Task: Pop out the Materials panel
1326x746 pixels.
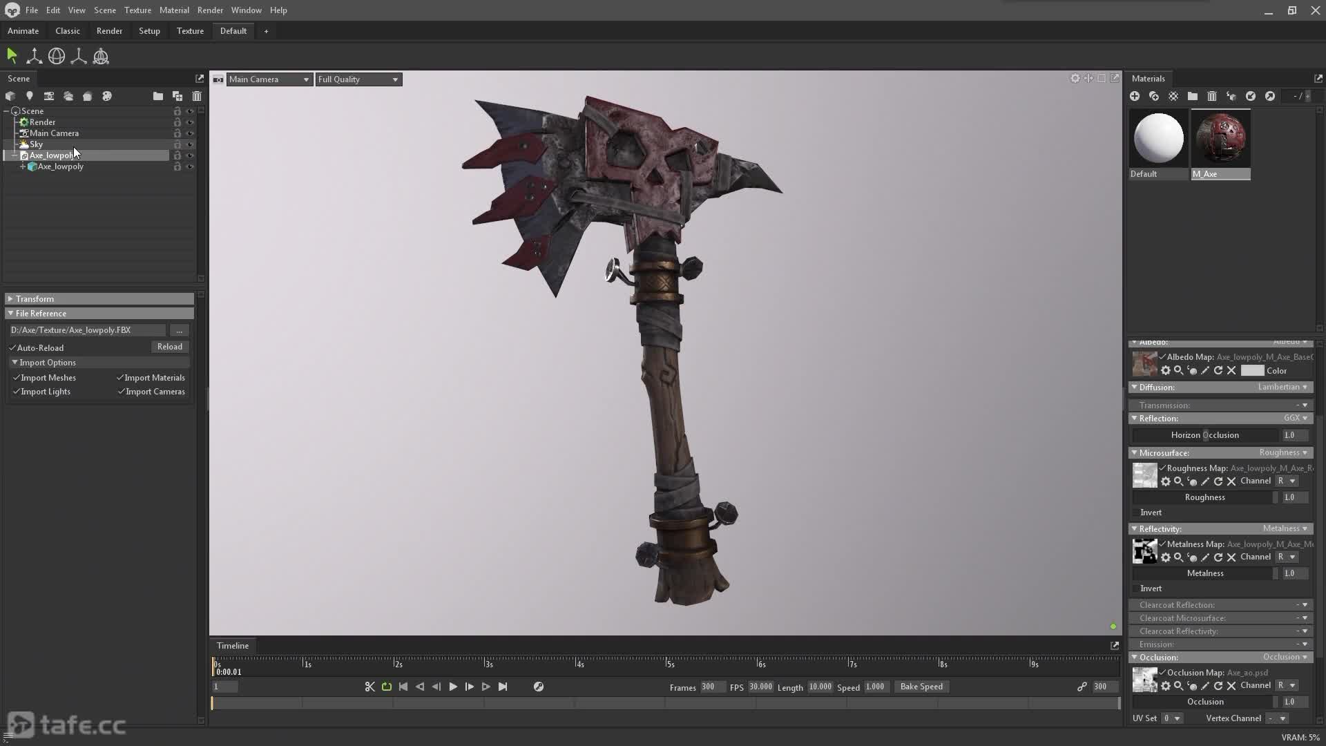Action: [x=1318, y=79]
